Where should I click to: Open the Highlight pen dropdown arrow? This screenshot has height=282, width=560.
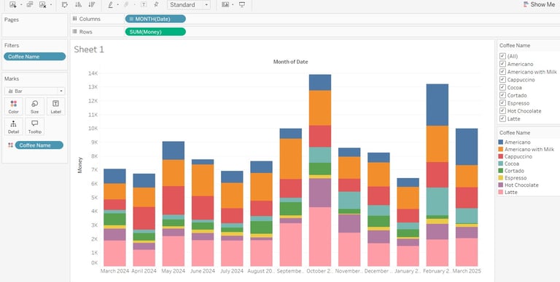[118, 5]
